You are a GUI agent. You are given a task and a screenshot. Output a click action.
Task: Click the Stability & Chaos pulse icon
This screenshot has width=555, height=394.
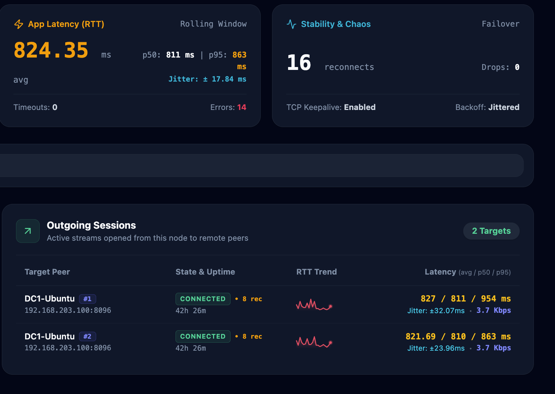click(x=291, y=24)
